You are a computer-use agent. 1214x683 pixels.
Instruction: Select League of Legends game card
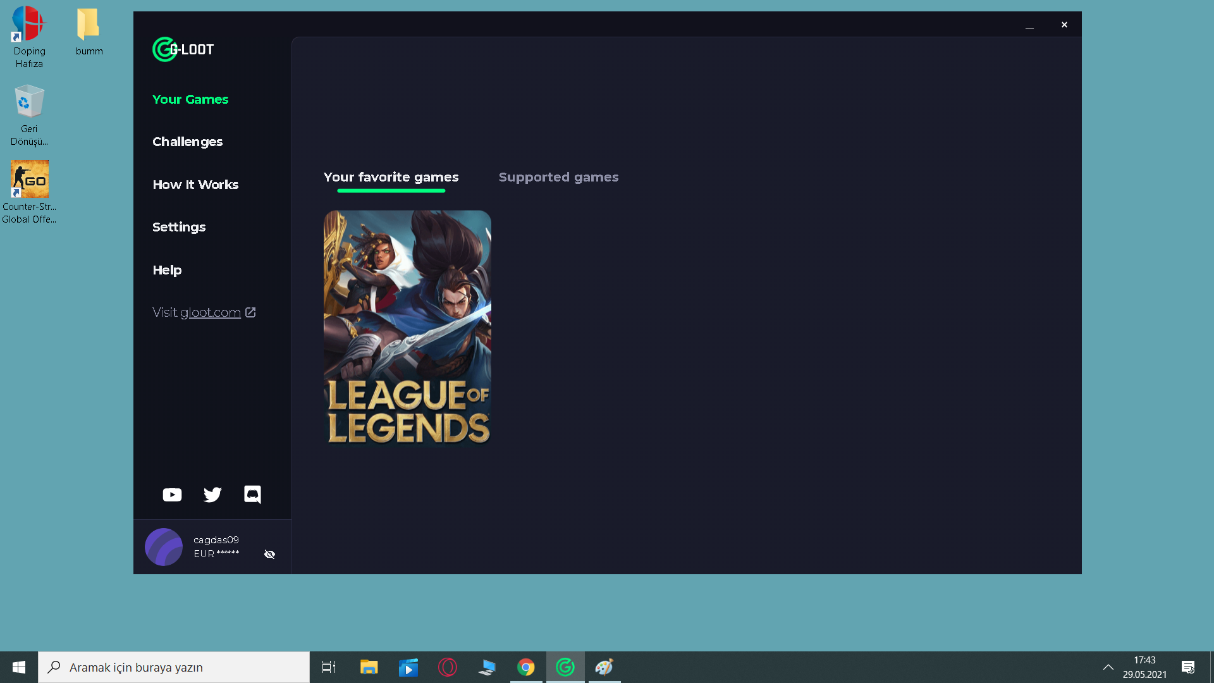pos(407,328)
